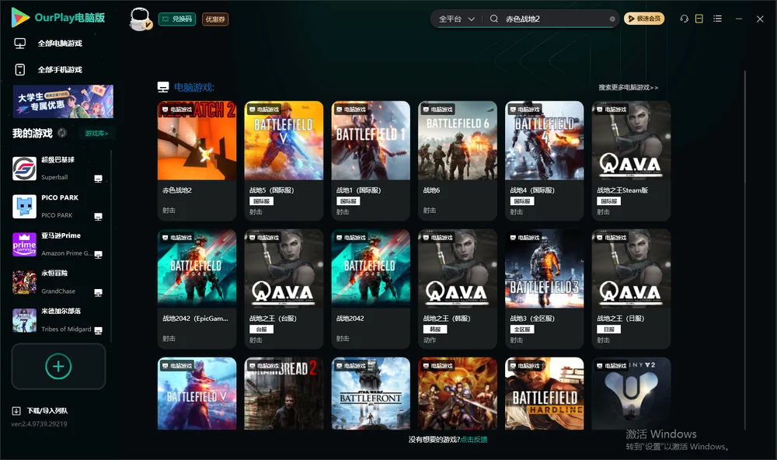Screen dimensions: 777x460
Task: Open the list menu icon in title bar
Action: point(717,19)
